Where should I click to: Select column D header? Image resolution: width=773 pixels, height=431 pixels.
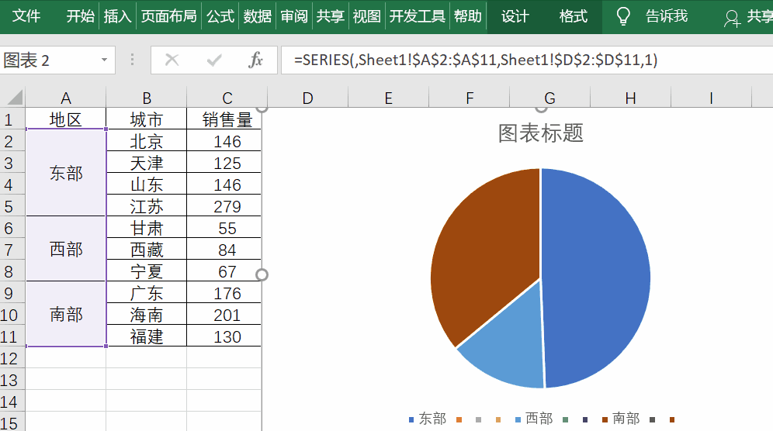307,98
